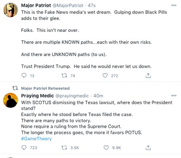This screenshot has height=158, width=181.
Task: Retweet Major Patriot's Fake News tweet
Action: coord(64,76)
